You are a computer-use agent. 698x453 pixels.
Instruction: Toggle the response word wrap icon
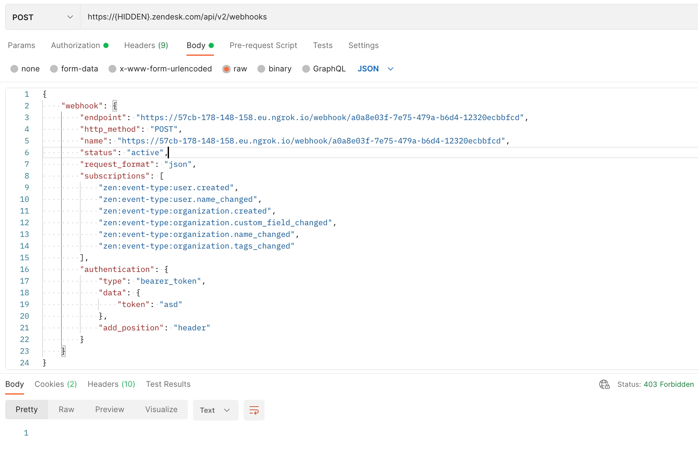coord(254,410)
